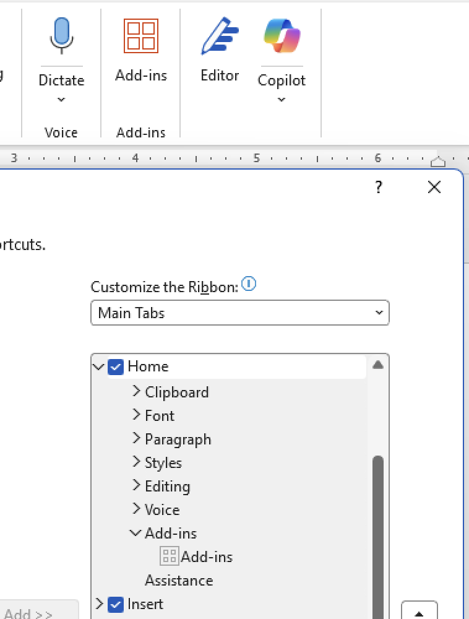The image size is (469, 619).
Task: Expand the Paragraph group
Action: click(x=136, y=438)
